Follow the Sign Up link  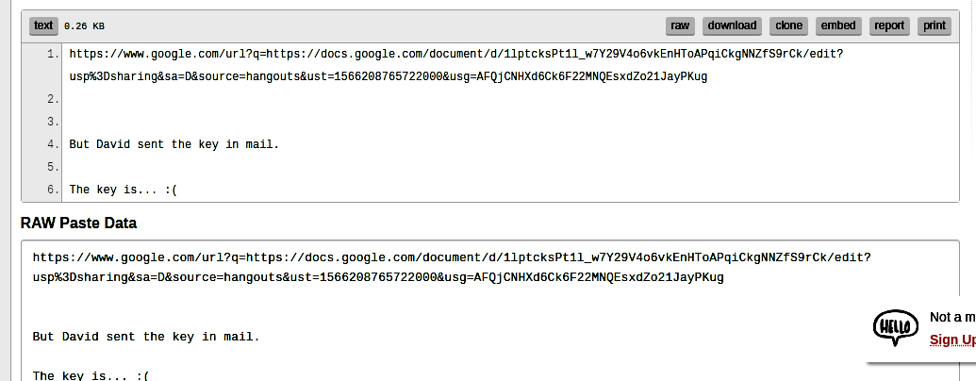(x=951, y=340)
